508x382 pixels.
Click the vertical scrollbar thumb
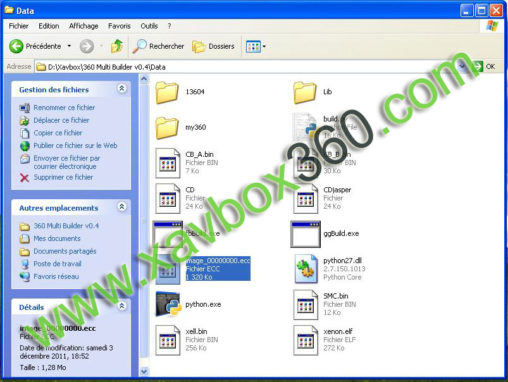[x=144, y=220]
